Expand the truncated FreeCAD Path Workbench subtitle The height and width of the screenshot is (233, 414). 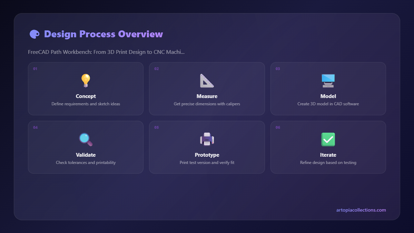[106, 52]
